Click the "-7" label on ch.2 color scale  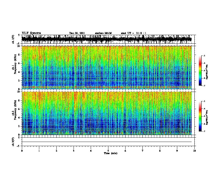pos(204,131)
